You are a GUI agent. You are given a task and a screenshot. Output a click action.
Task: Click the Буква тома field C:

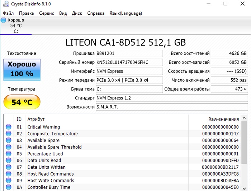129,89
